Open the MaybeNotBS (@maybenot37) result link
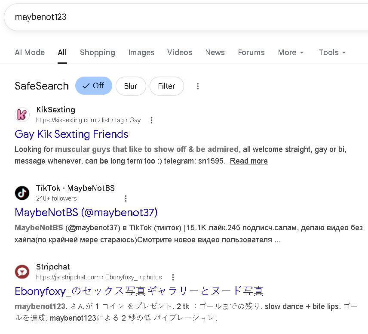The height and width of the screenshot is (334, 368). (86, 212)
